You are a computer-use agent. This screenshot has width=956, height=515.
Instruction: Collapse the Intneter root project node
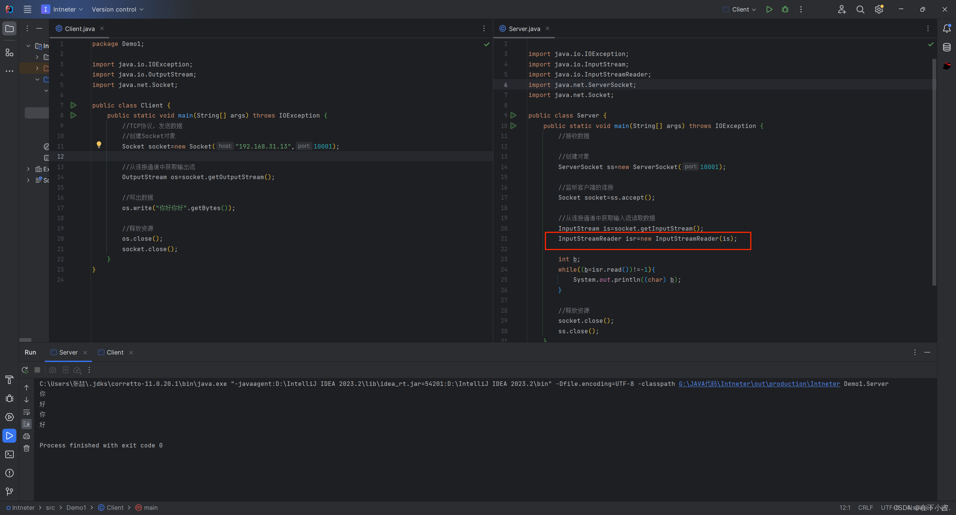pyautogui.click(x=28, y=46)
